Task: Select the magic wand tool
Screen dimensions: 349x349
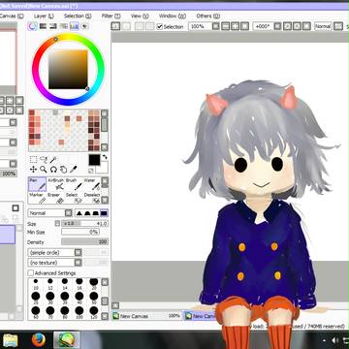Action: coord(53,159)
